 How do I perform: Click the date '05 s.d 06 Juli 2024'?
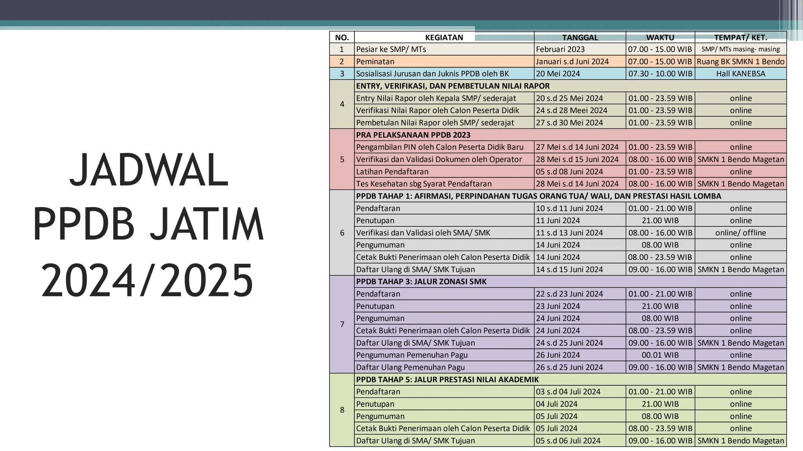pyautogui.click(x=580, y=440)
